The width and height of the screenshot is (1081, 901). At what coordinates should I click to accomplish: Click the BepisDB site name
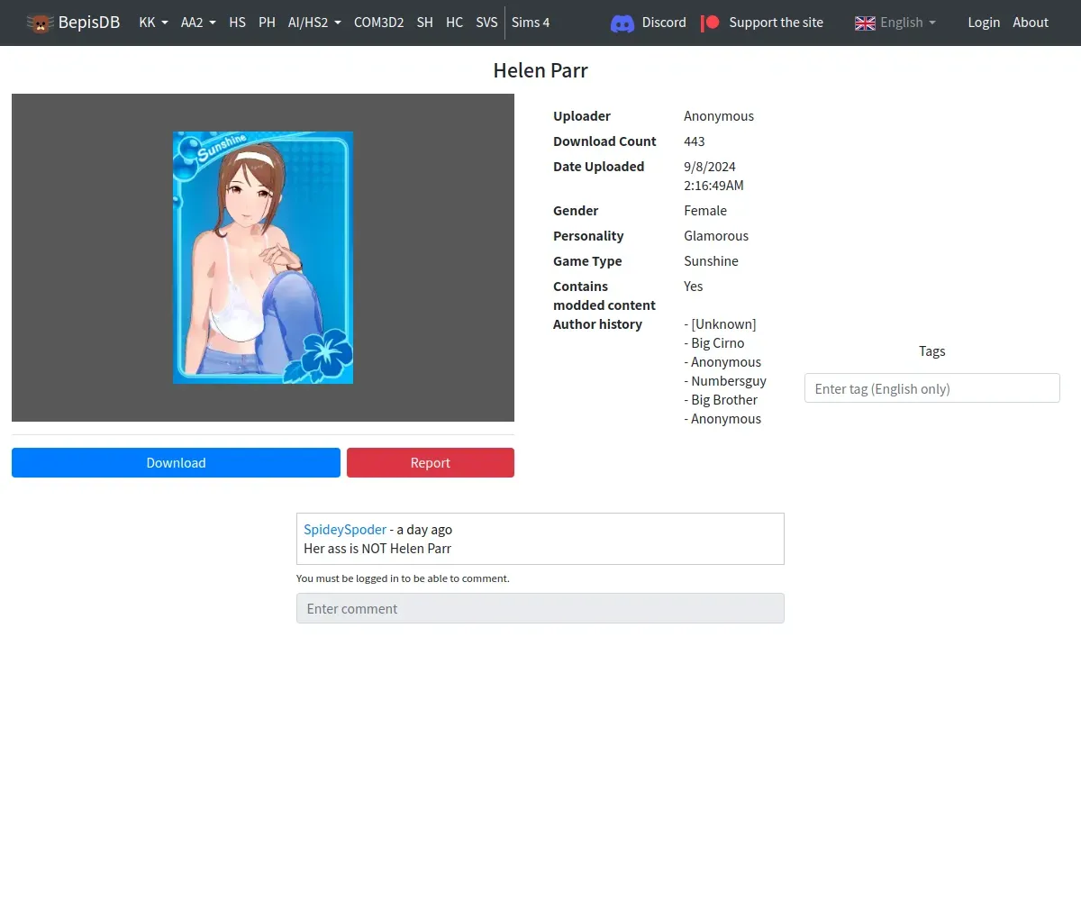point(89,23)
